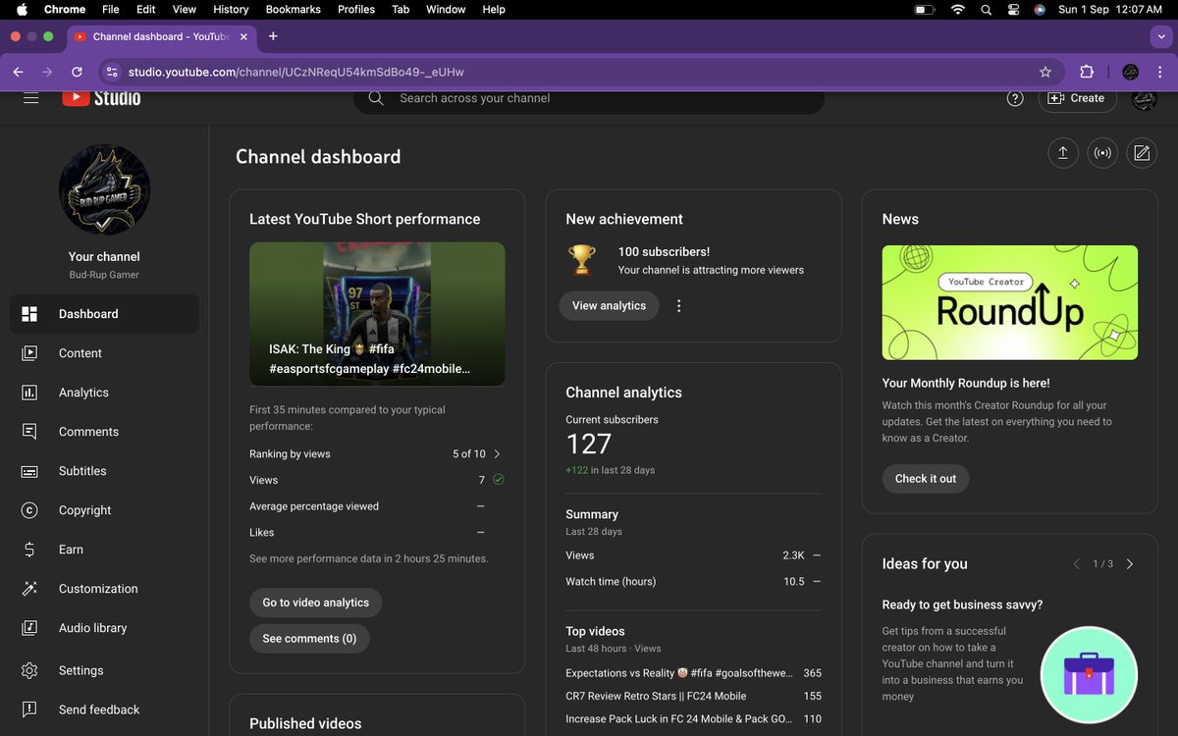
Task: Open Increase Pack Luck video link
Action: 679,718
